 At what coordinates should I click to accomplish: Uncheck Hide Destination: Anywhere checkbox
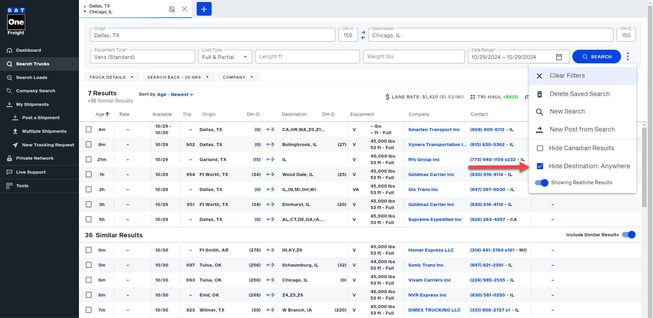click(x=540, y=166)
